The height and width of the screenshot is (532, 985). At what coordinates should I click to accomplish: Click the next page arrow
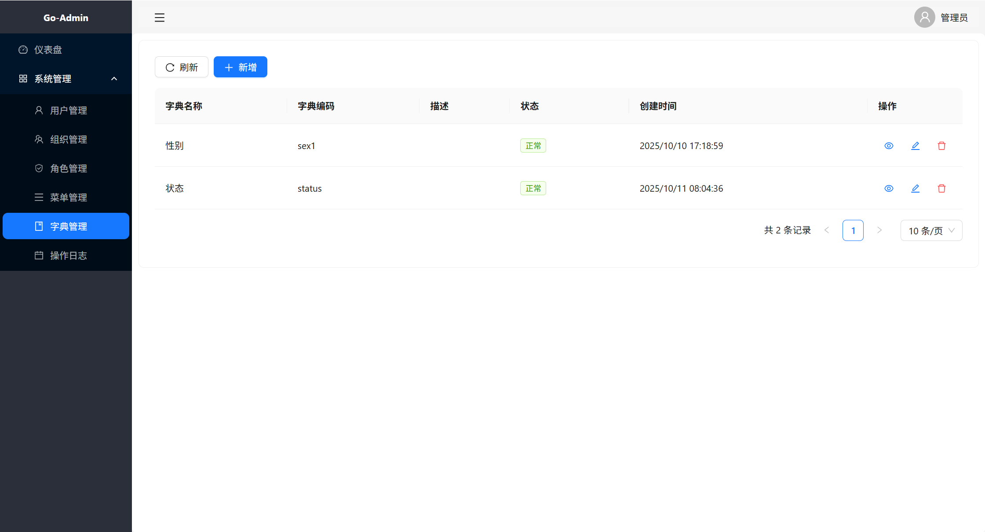click(879, 230)
